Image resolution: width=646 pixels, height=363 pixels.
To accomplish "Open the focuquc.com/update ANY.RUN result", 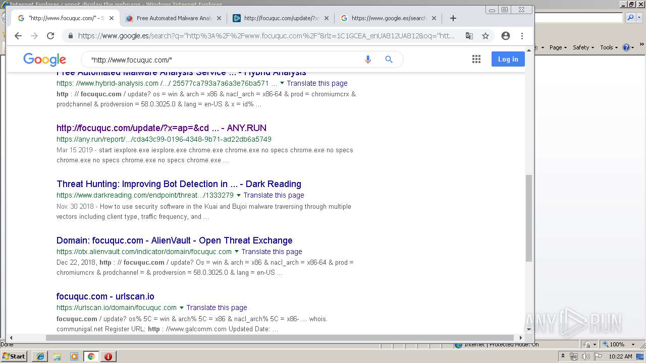I will click(161, 128).
